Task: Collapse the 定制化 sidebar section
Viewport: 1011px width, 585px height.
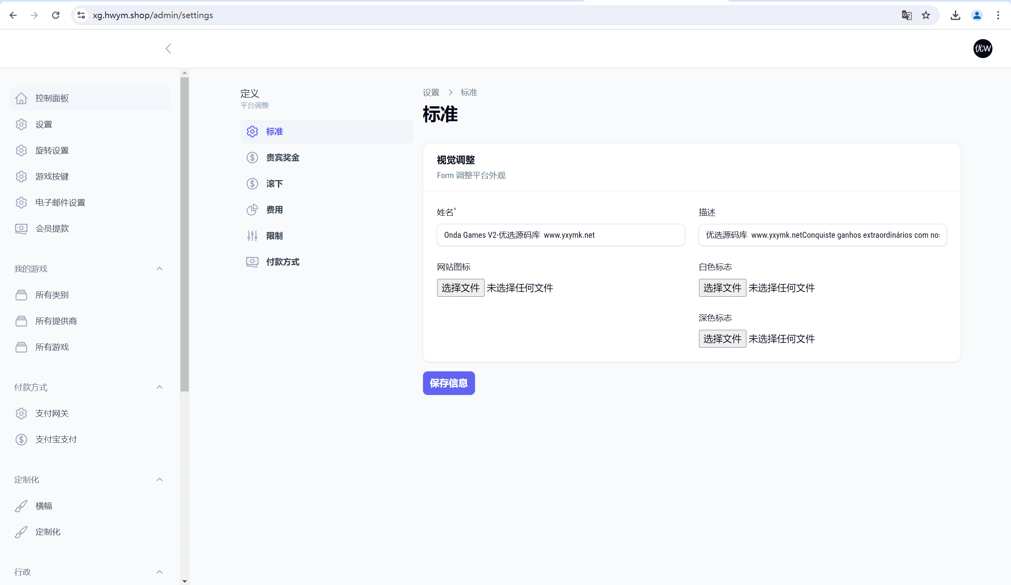Action: pos(159,480)
